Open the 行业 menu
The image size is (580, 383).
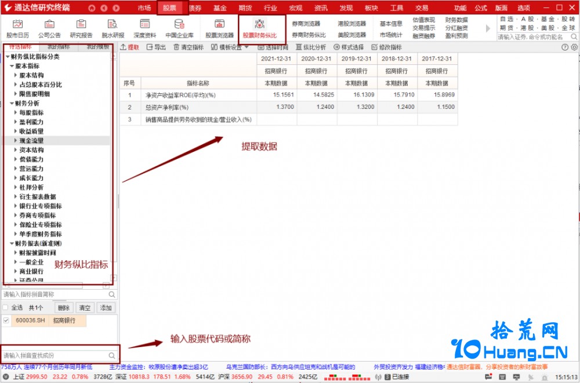coord(270,8)
